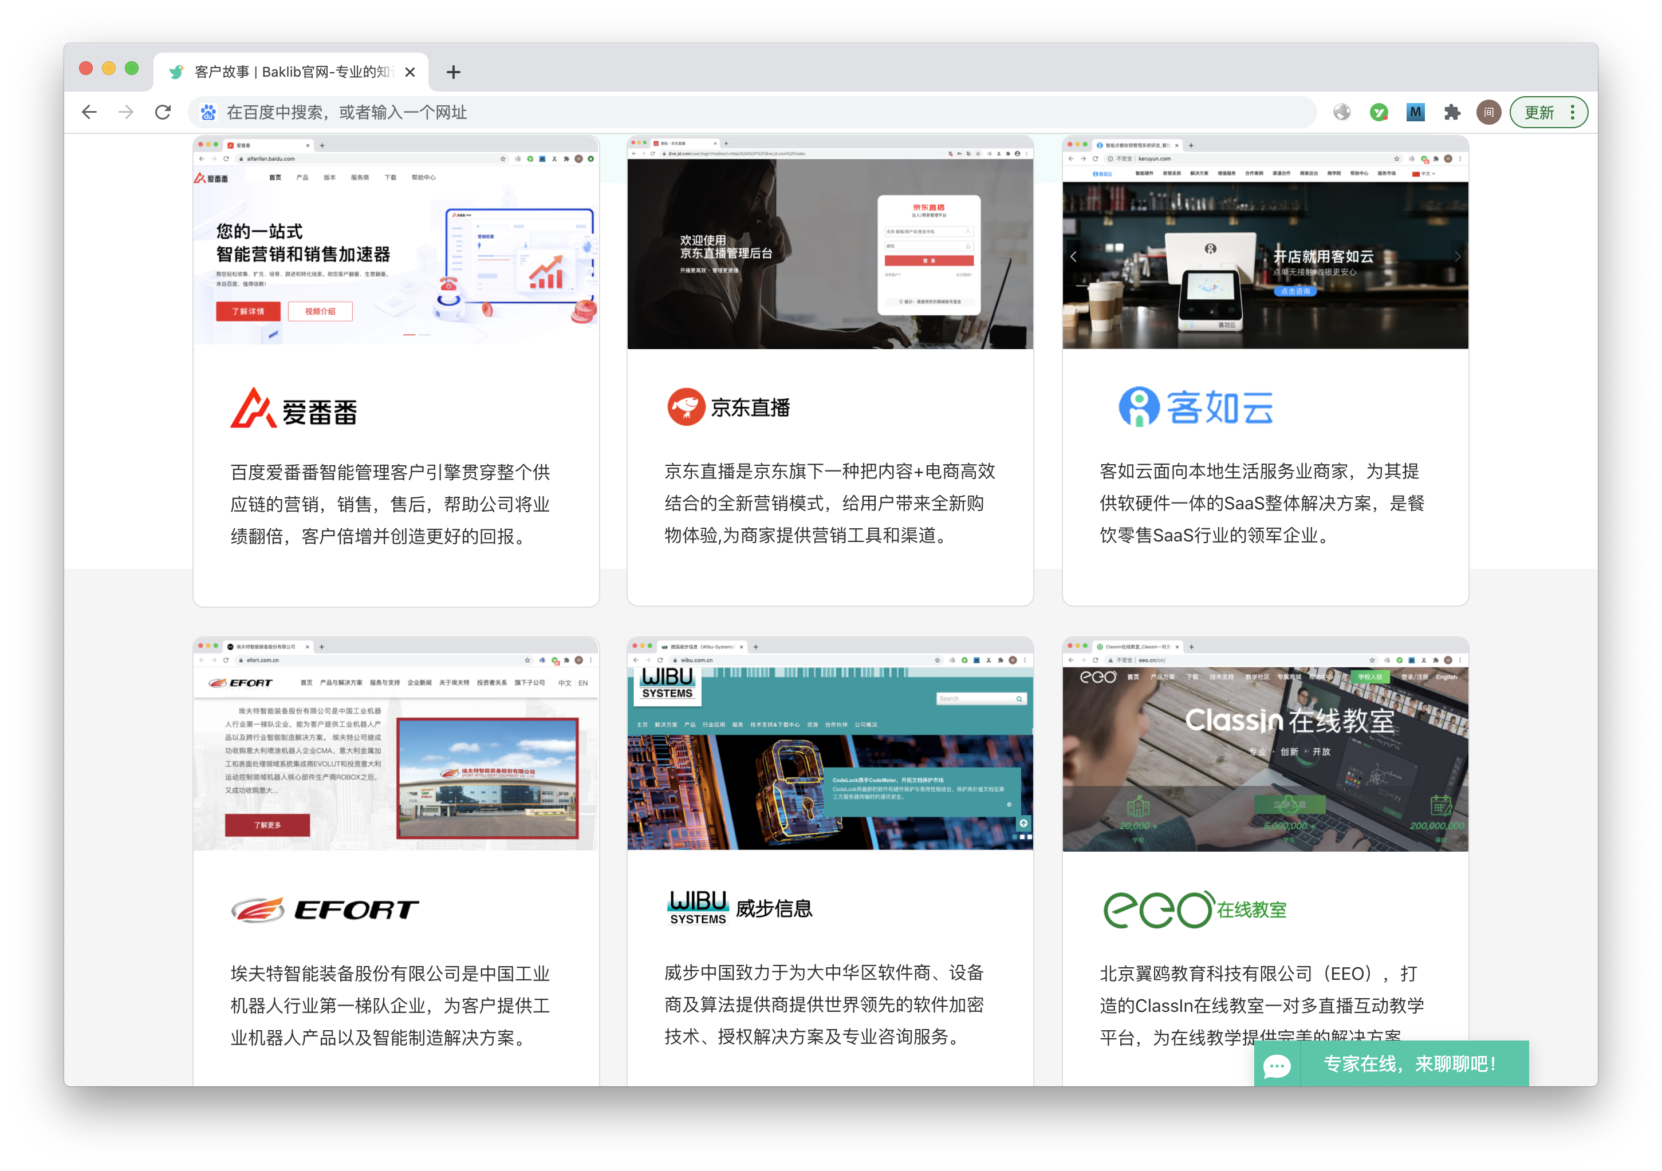
Task: Close the 客户故事 browser tab
Action: pos(409,72)
